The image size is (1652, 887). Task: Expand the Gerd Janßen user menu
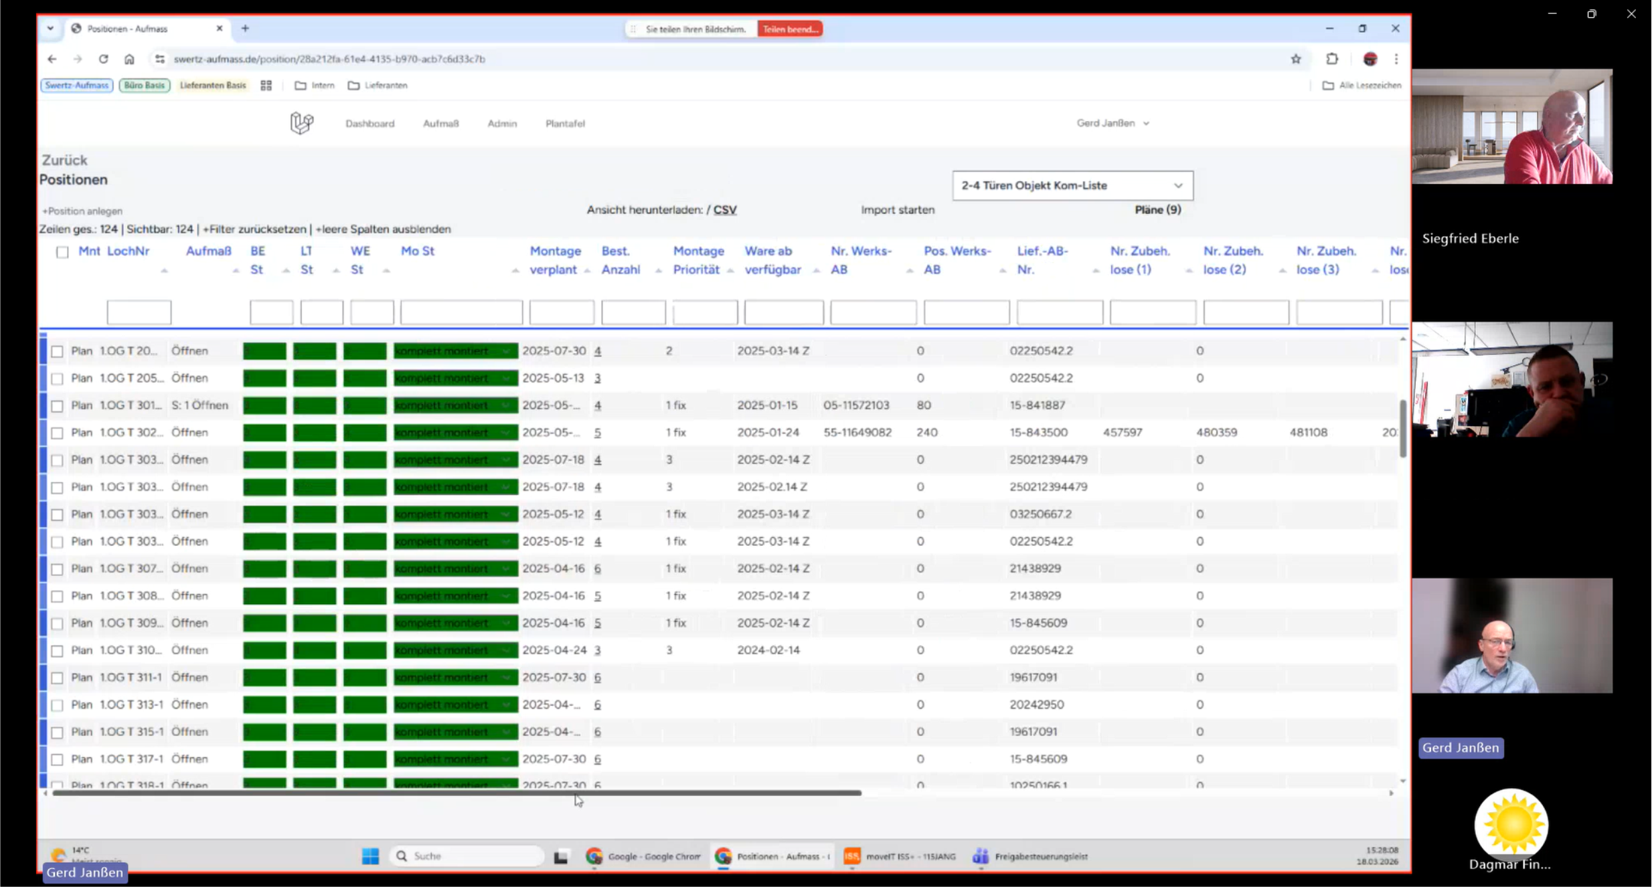[1112, 123]
